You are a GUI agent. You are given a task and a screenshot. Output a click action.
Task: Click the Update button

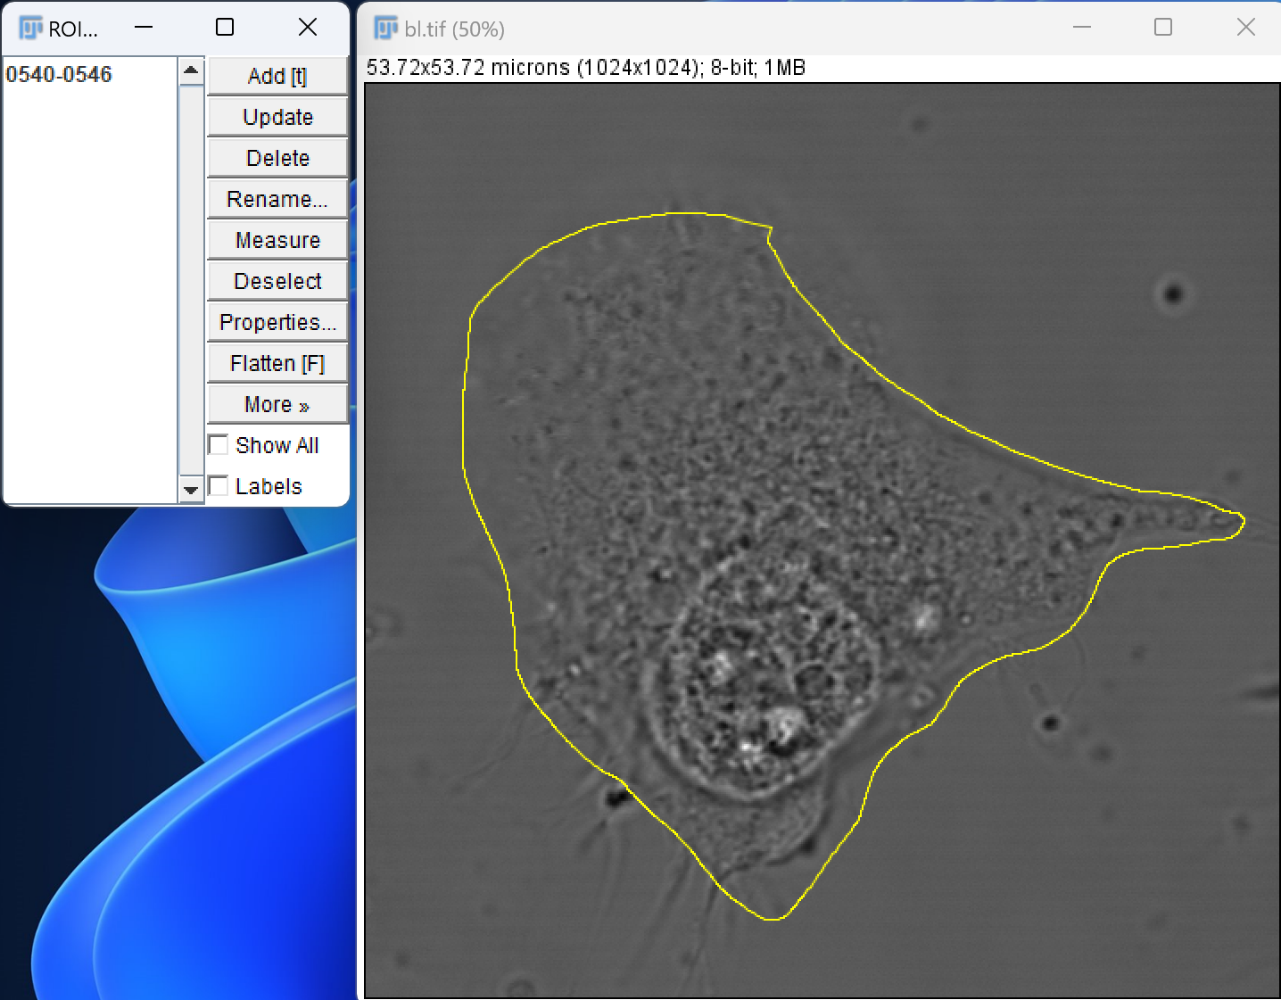(x=277, y=117)
